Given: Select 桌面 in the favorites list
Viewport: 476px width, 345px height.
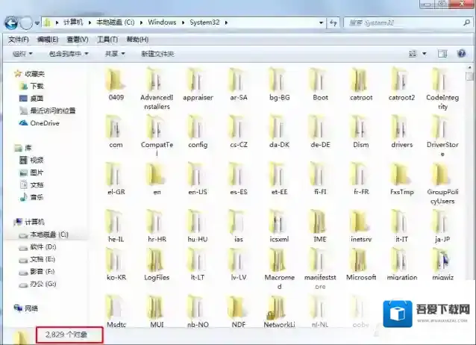Looking at the screenshot, I should point(37,99).
